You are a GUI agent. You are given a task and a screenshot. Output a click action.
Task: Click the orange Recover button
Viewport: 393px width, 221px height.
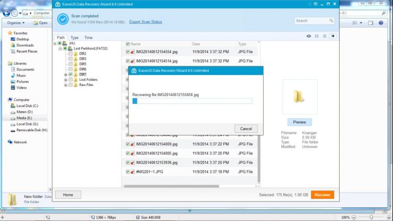322,195
